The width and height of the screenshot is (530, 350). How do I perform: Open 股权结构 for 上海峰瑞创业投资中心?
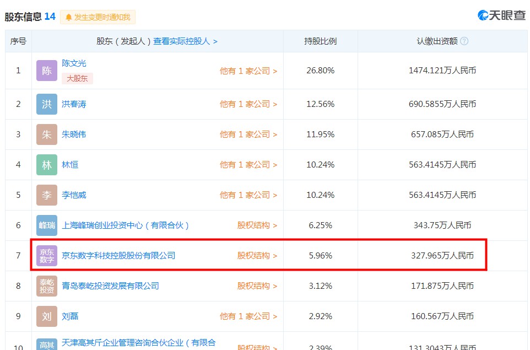coord(257,225)
